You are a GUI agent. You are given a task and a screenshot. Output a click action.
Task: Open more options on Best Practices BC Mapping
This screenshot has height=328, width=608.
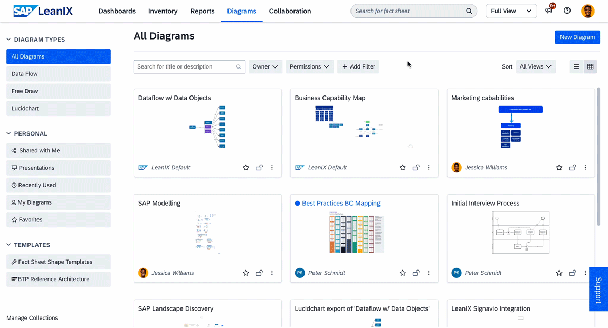429,273
